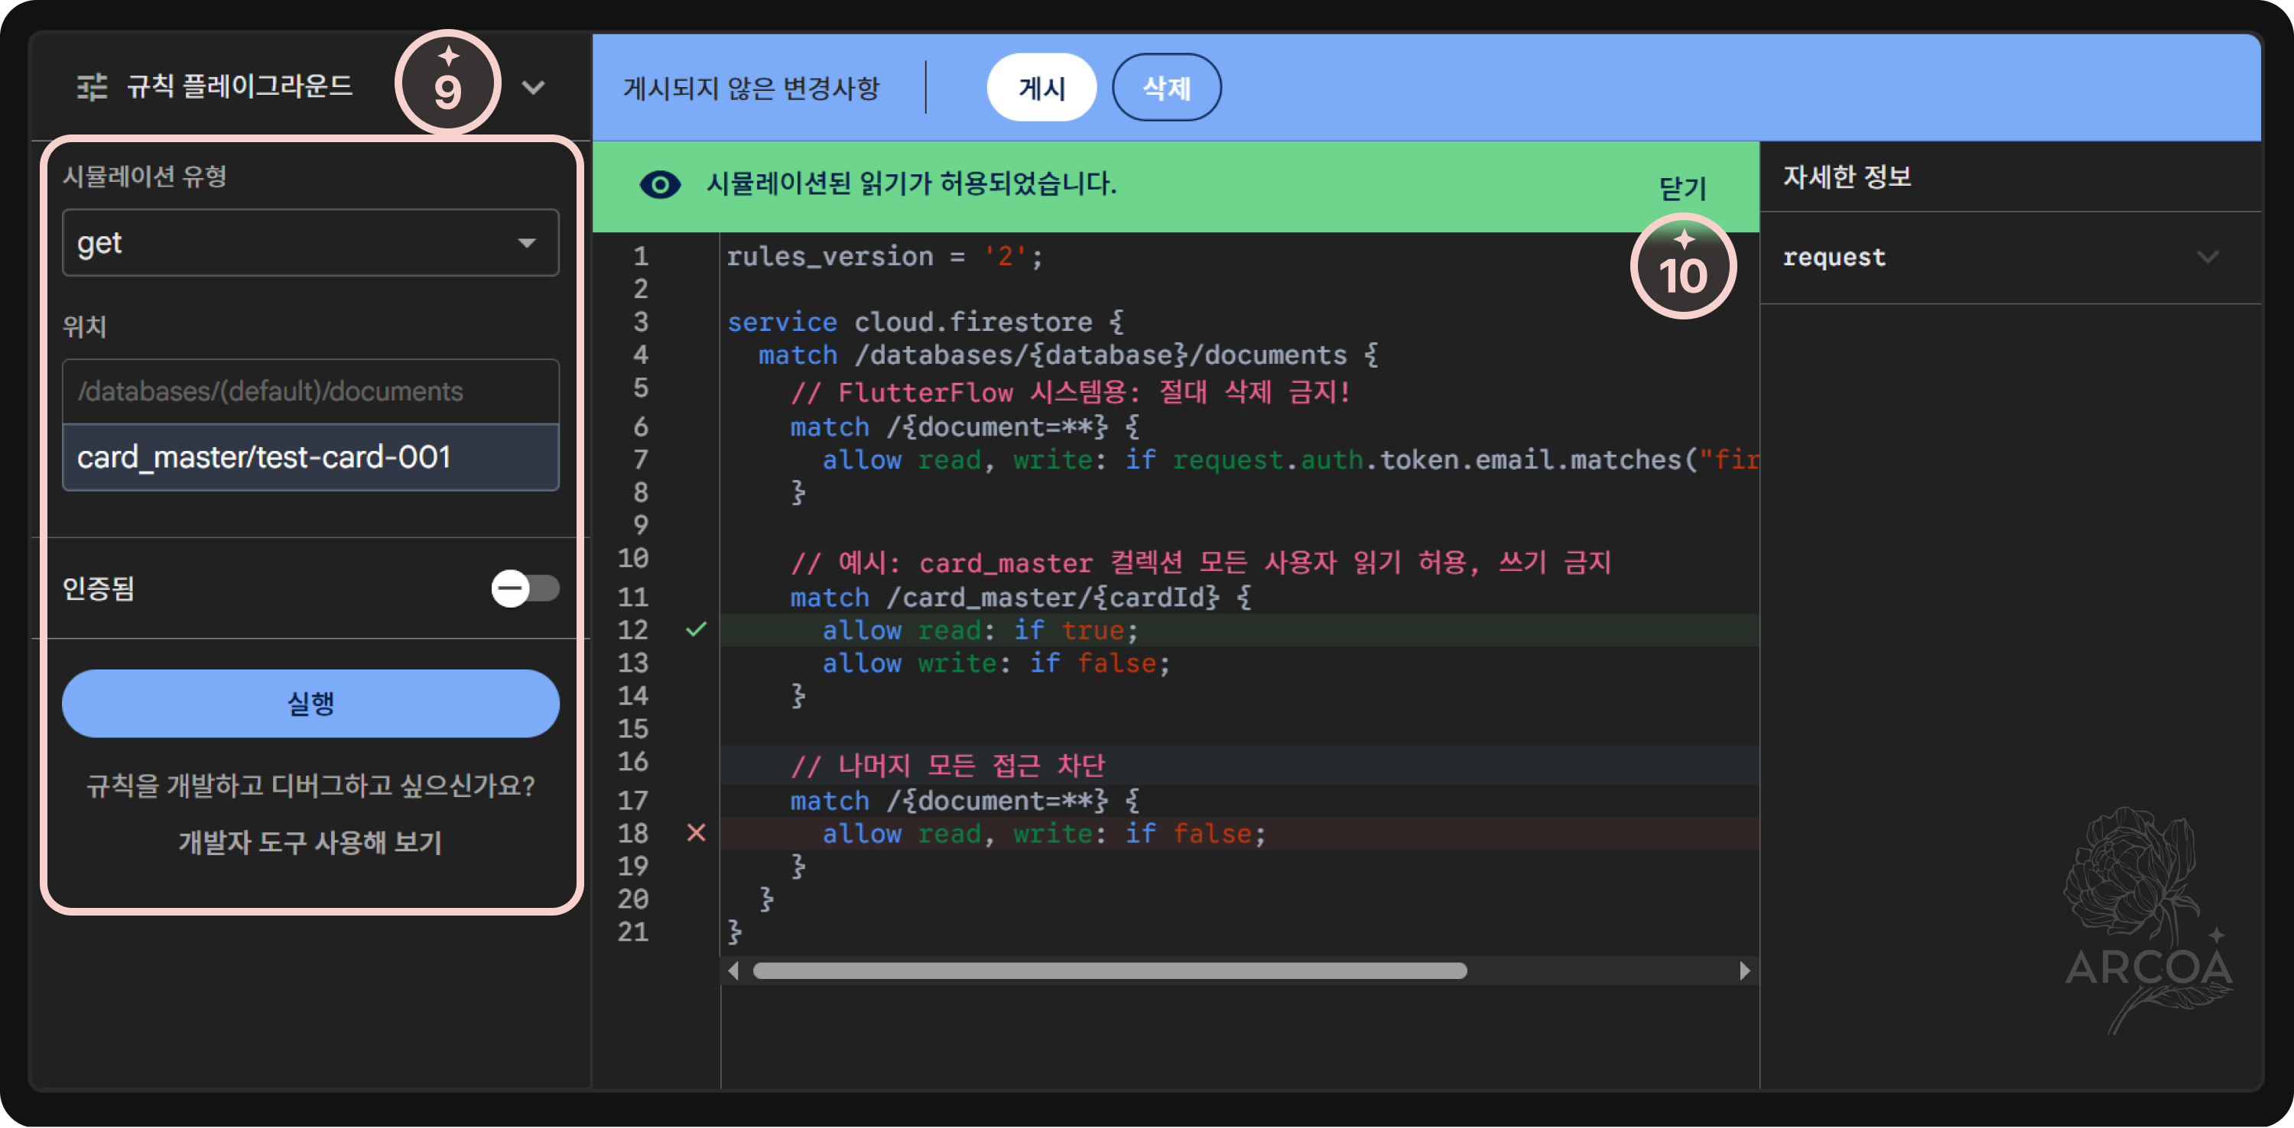This screenshot has height=1128, width=2294.
Task: Click the step 10 badge circle
Action: (x=1682, y=267)
